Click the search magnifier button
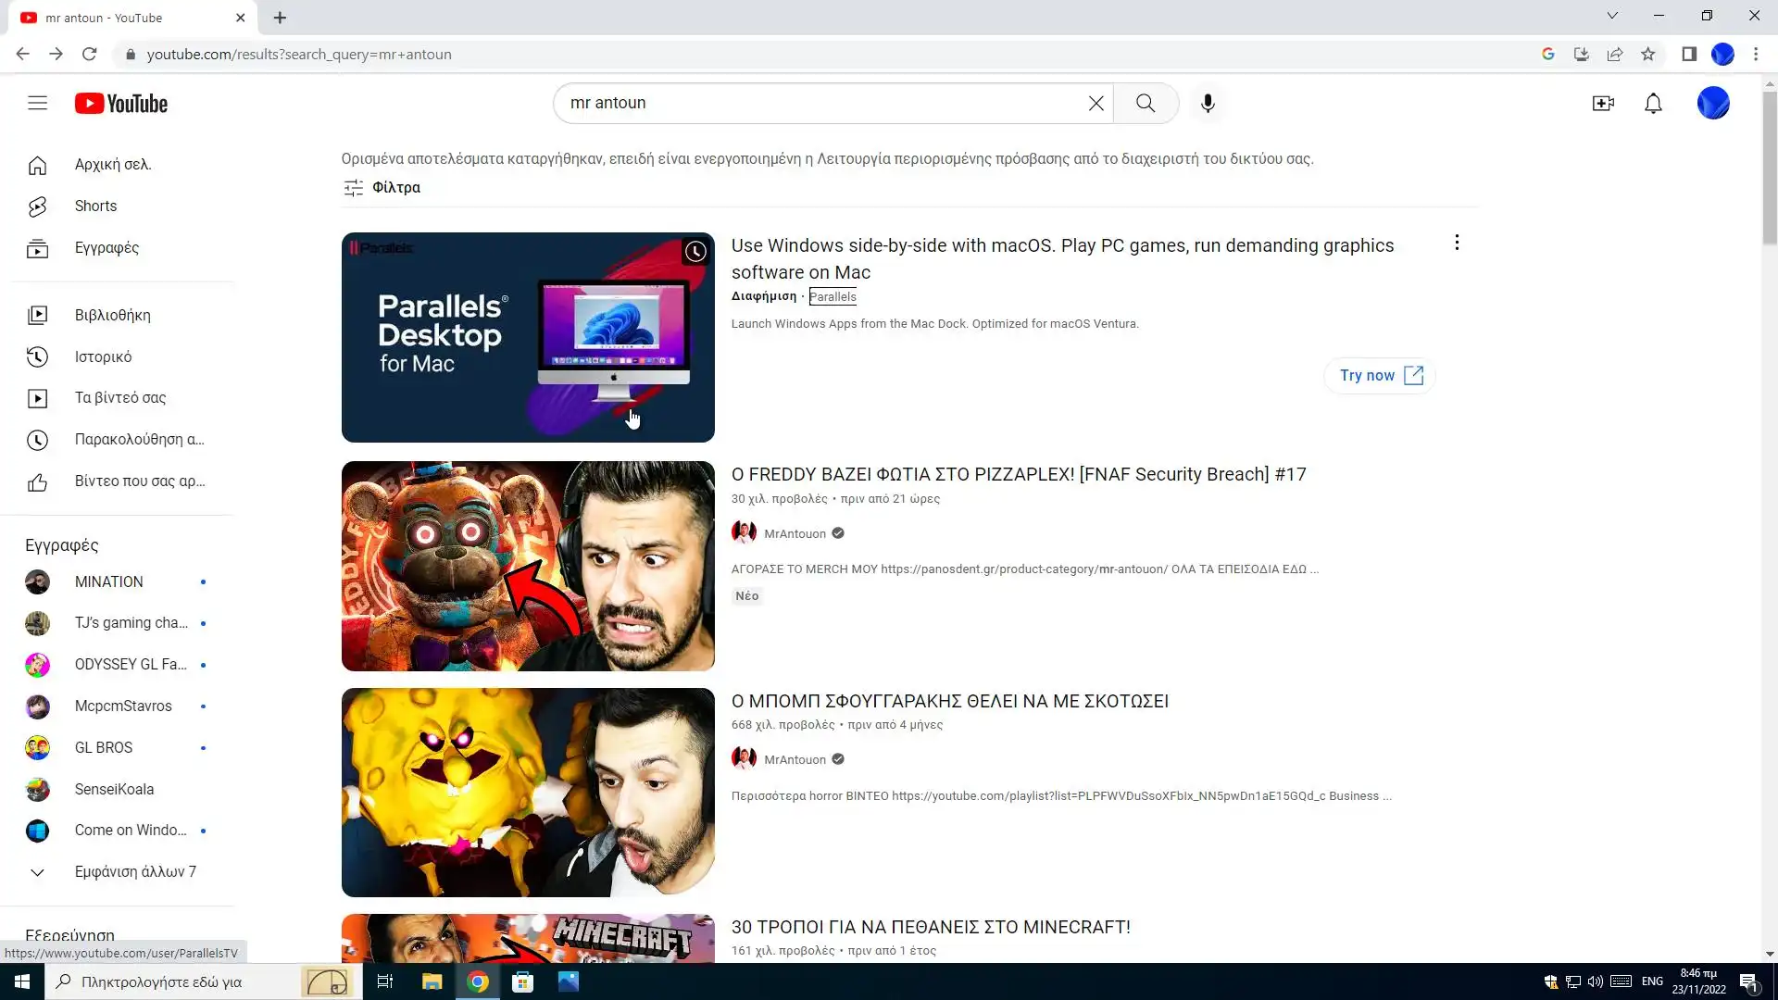Viewport: 1778px width, 1000px height. [x=1146, y=103]
